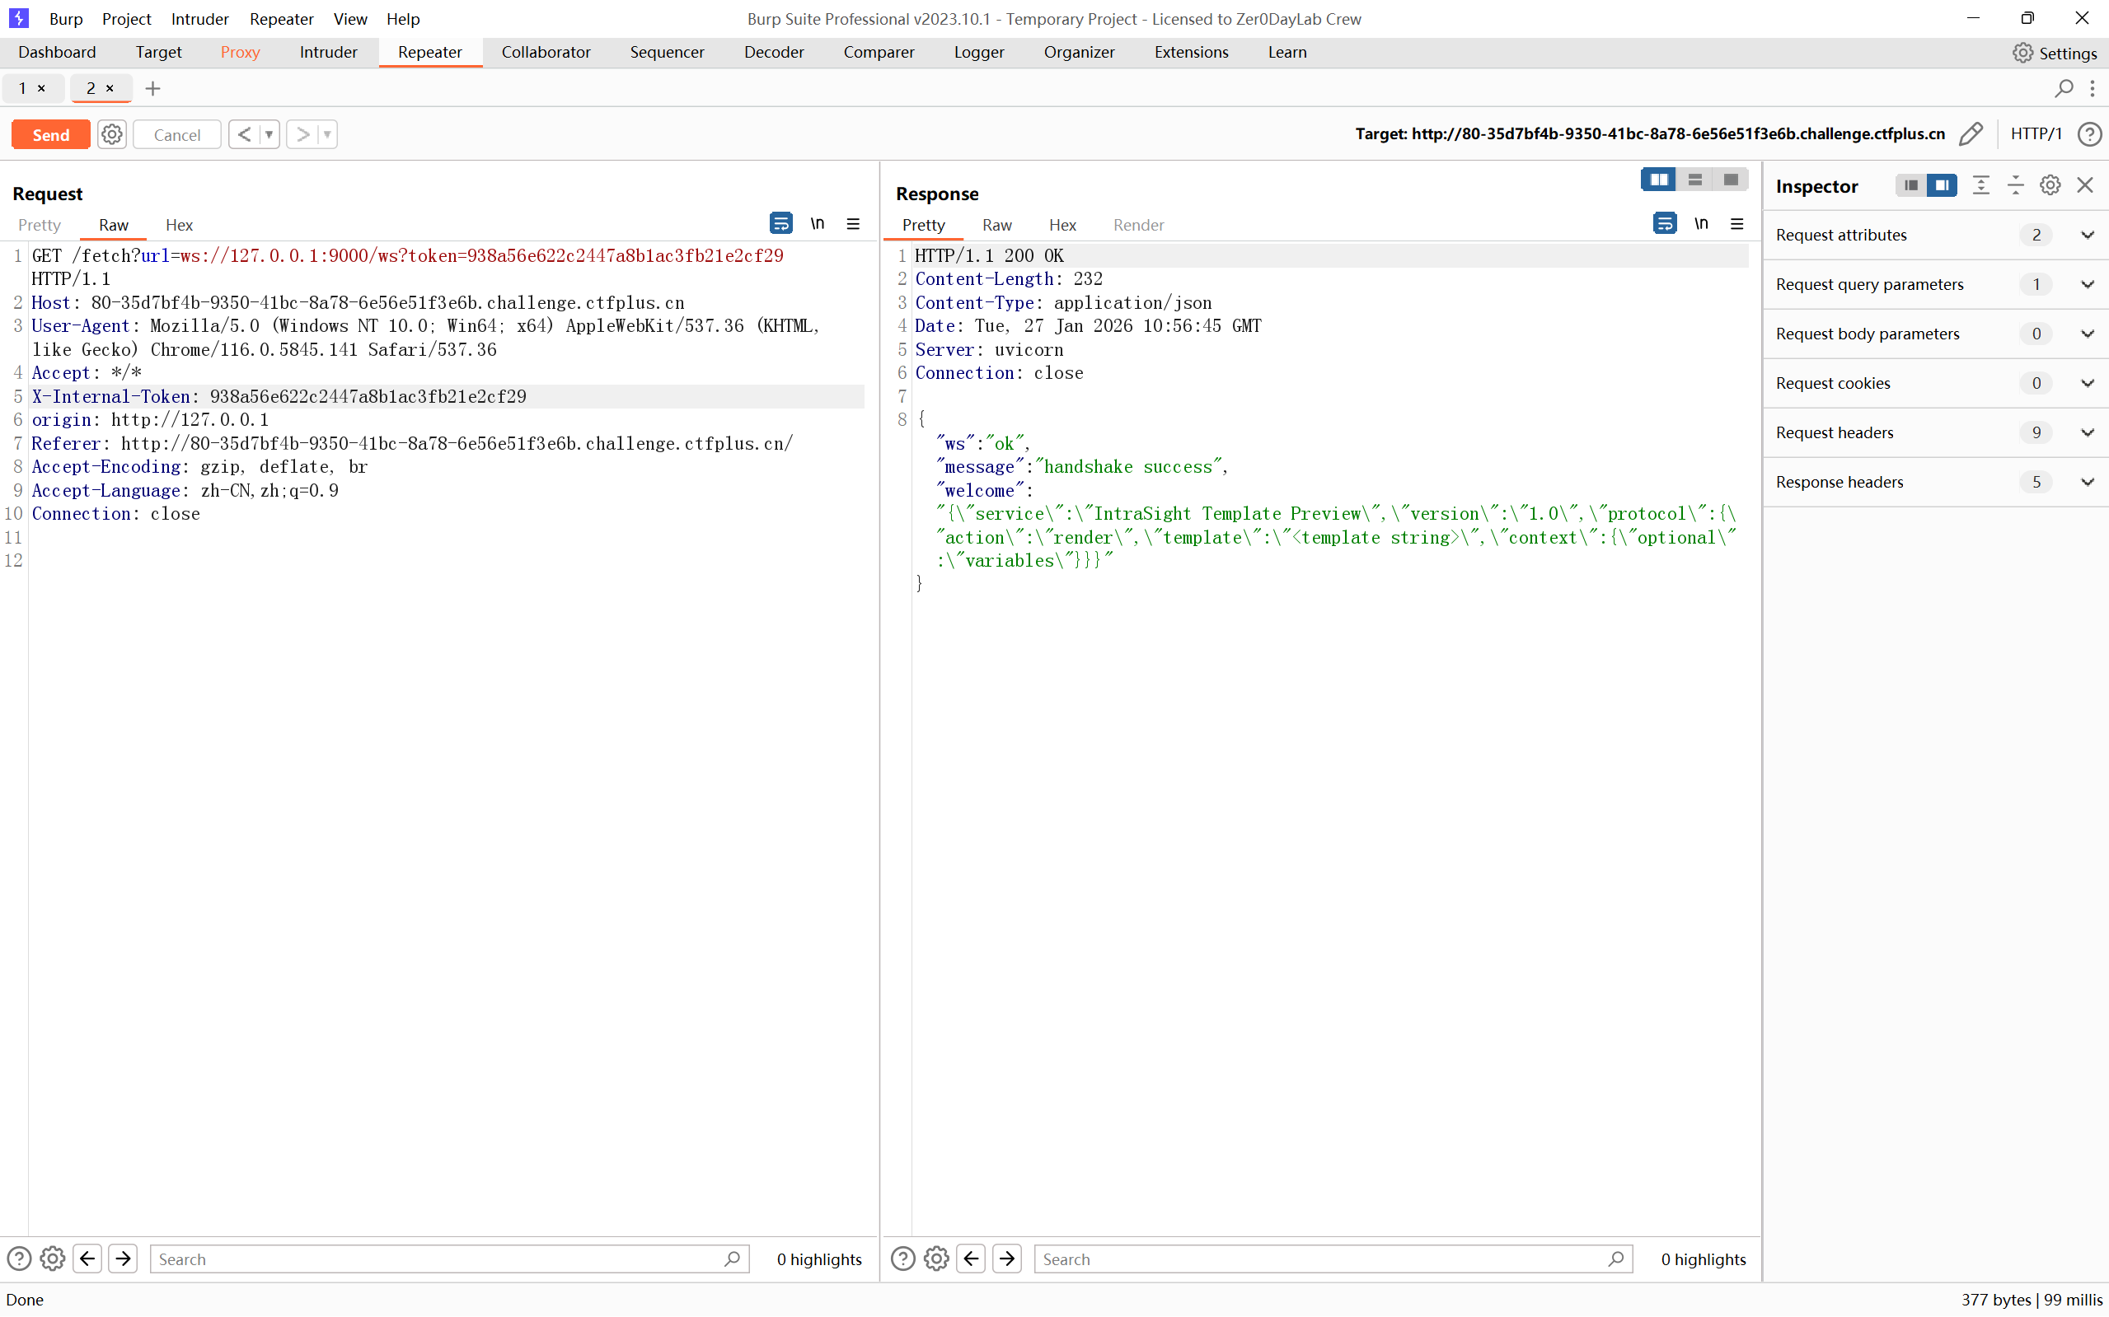Open the Proxy tab
Viewport: 2109px width, 1317px height.
[x=241, y=52]
